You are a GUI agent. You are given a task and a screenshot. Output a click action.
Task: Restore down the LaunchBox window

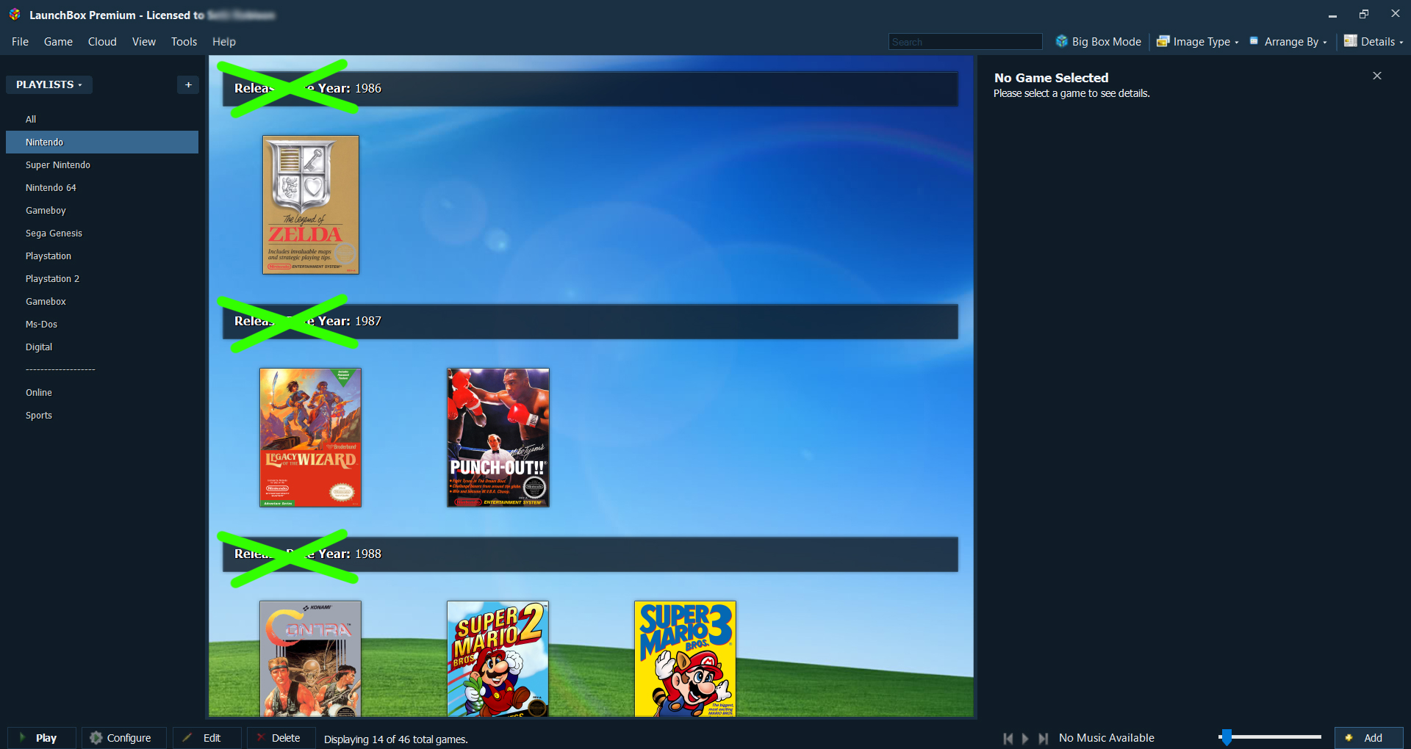click(x=1364, y=14)
